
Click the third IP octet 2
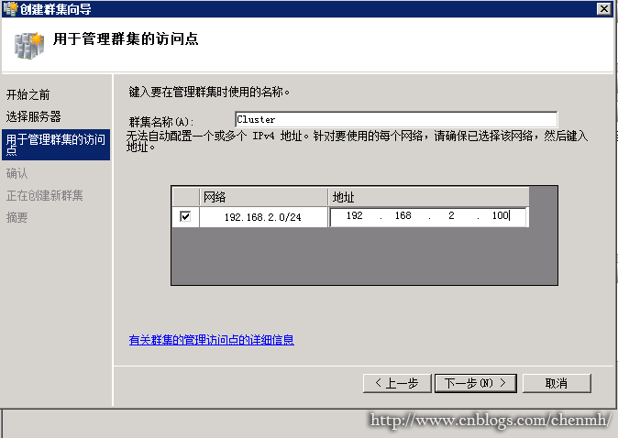(x=451, y=215)
